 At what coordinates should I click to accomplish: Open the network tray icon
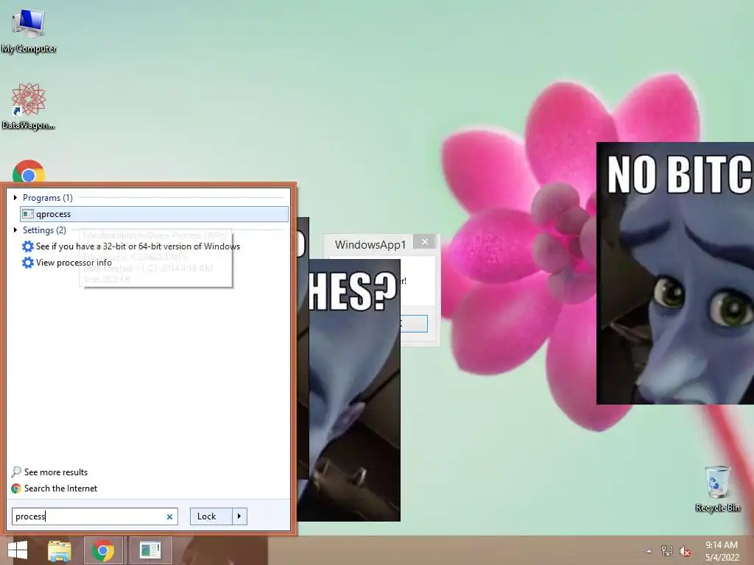[x=667, y=550]
